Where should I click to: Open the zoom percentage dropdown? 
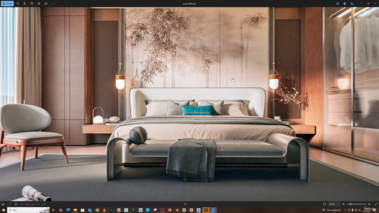tap(334, 204)
